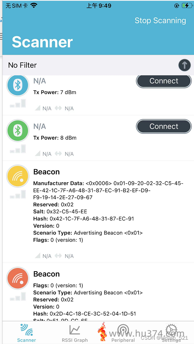This screenshot has width=194, height=344.
Task: Open the RSSI Graph tab
Action: pos(75,333)
